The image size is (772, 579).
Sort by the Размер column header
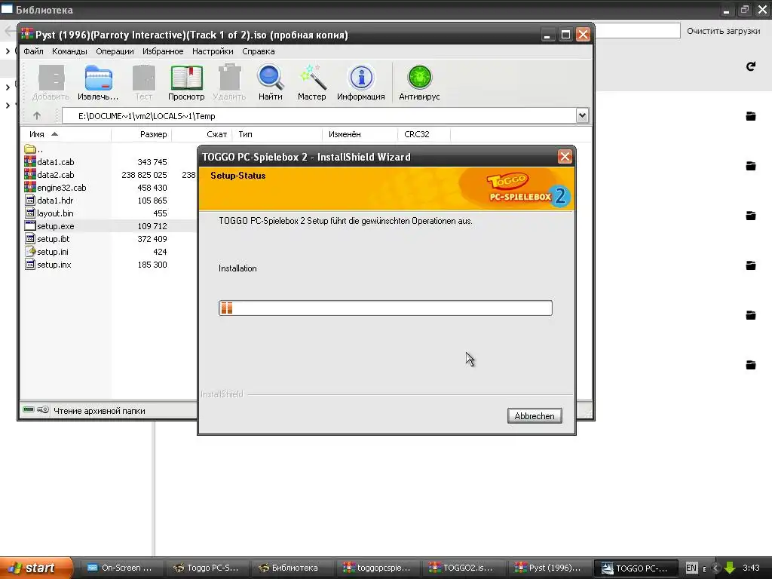click(141, 134)
